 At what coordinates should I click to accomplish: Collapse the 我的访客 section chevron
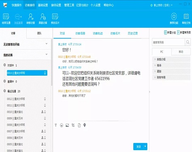click(47, 54)
